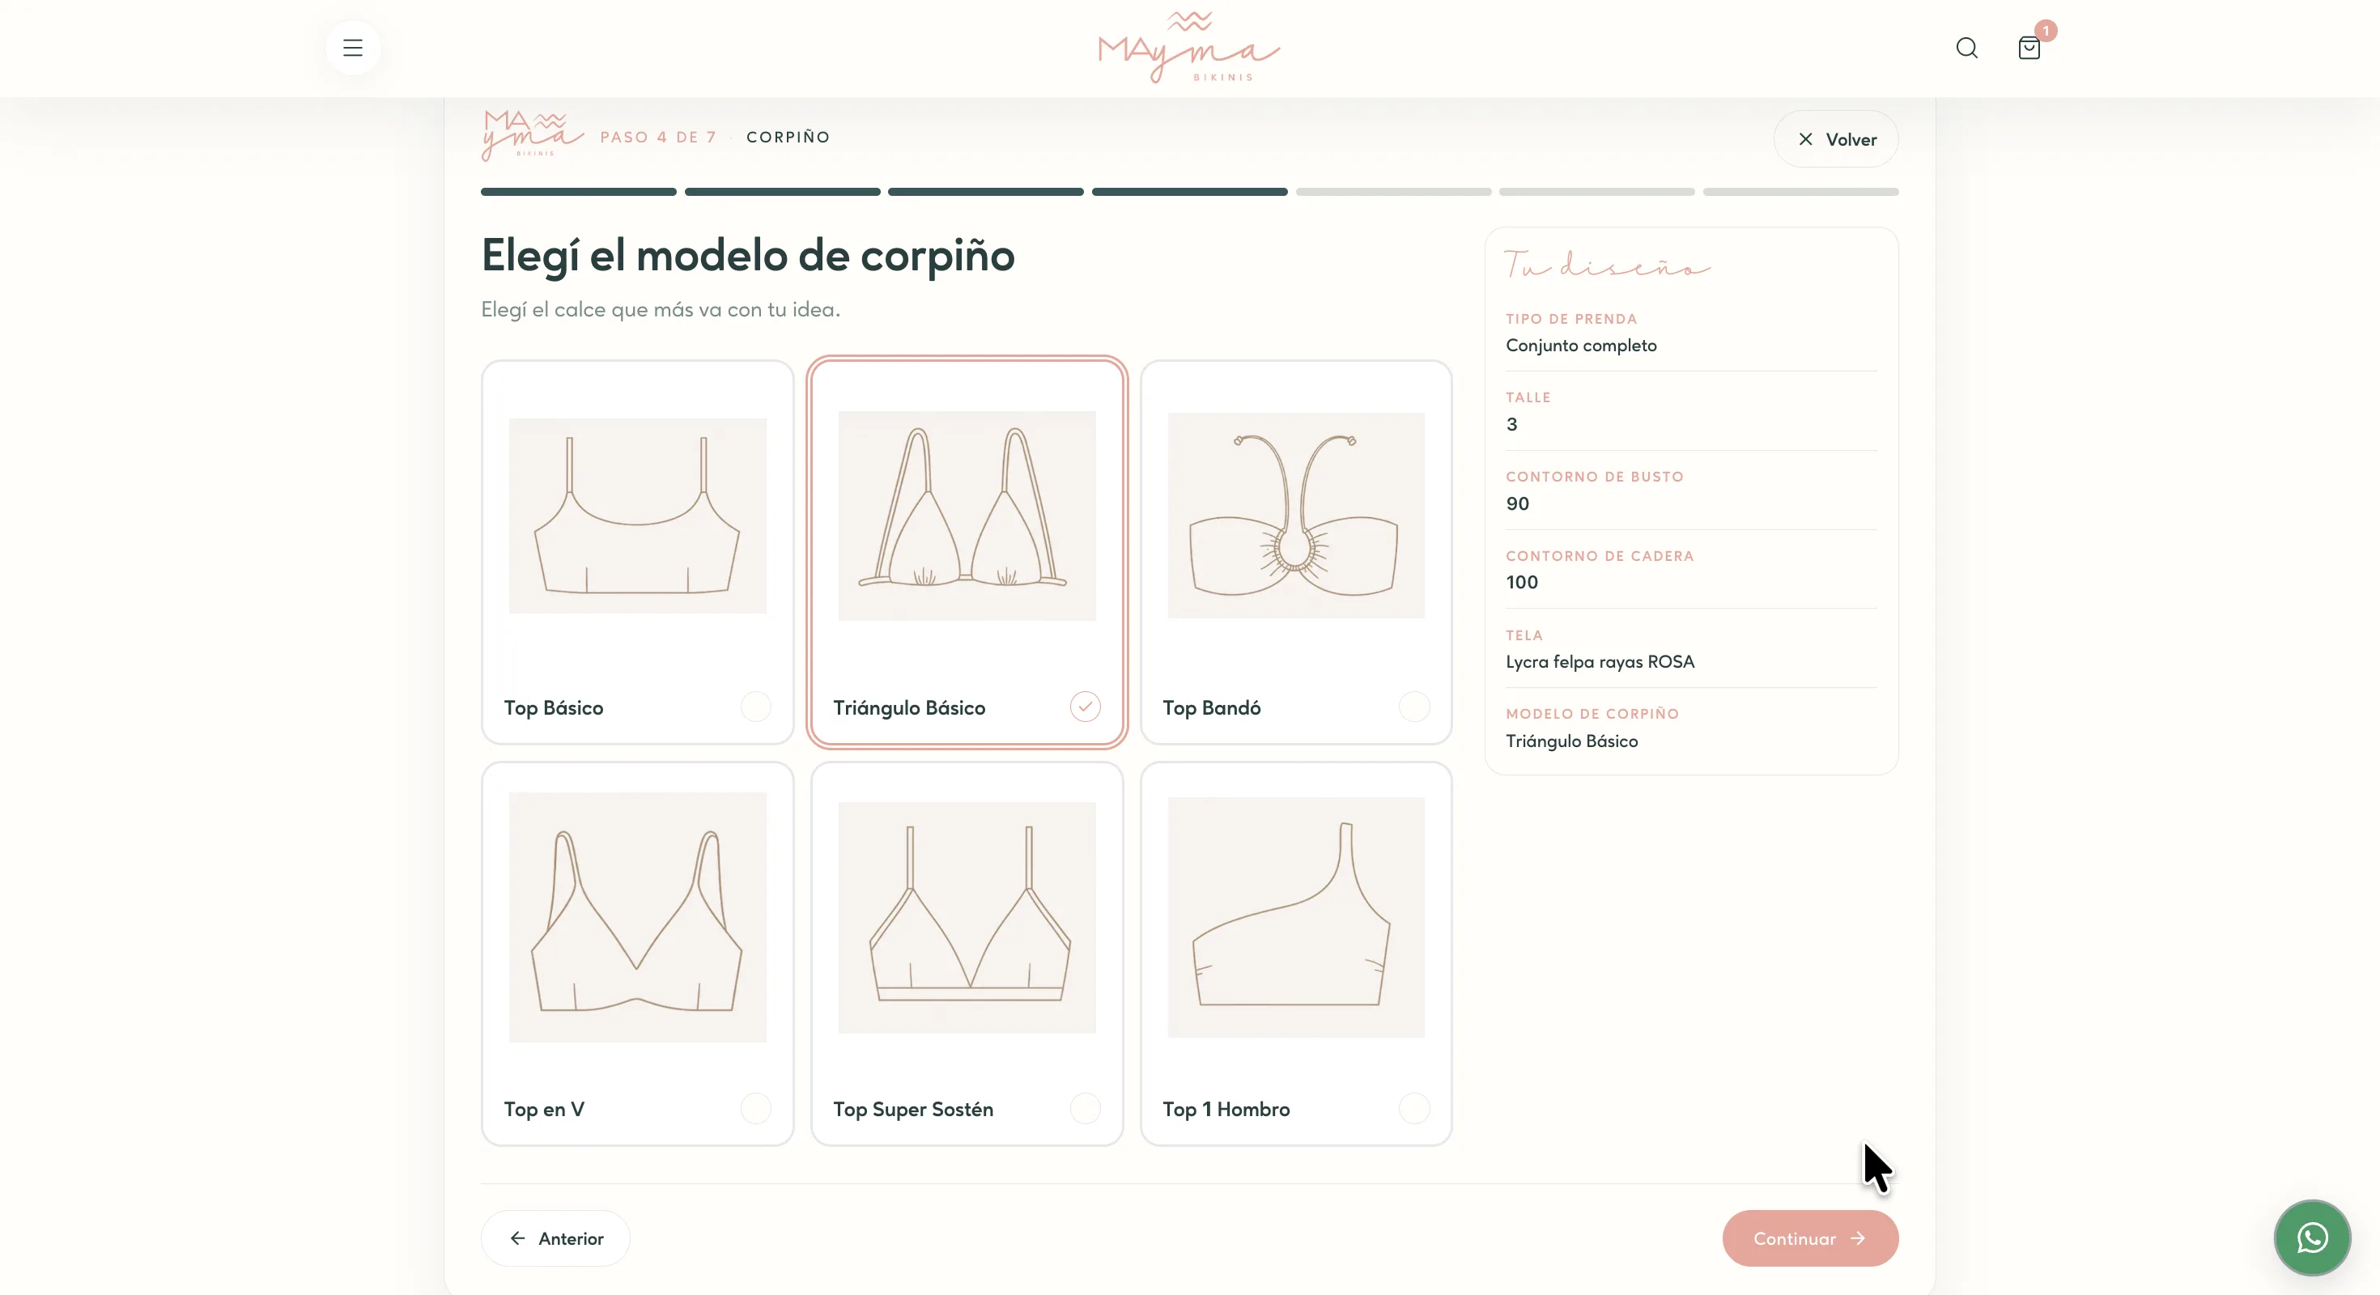Click the Triángulo Básico illustration

click(x=967, y=516)
